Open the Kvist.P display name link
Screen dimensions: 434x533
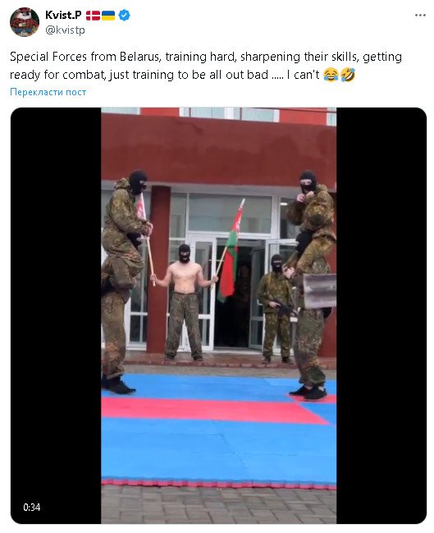point(63,15)
